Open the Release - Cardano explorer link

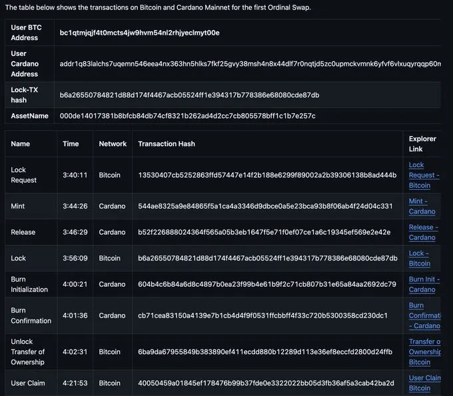[423, 232]
